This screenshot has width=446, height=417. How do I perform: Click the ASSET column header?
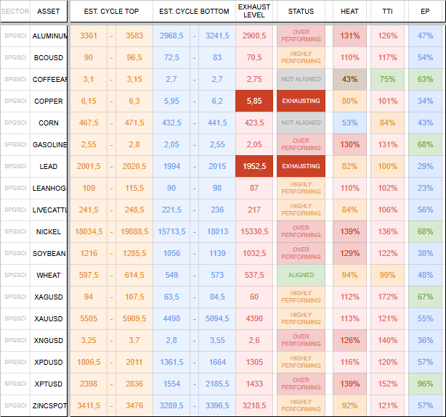[x=49, y=12]
